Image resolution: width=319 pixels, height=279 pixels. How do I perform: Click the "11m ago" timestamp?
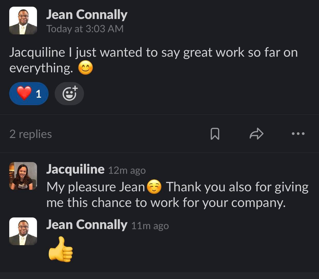(x=150, y=226)
